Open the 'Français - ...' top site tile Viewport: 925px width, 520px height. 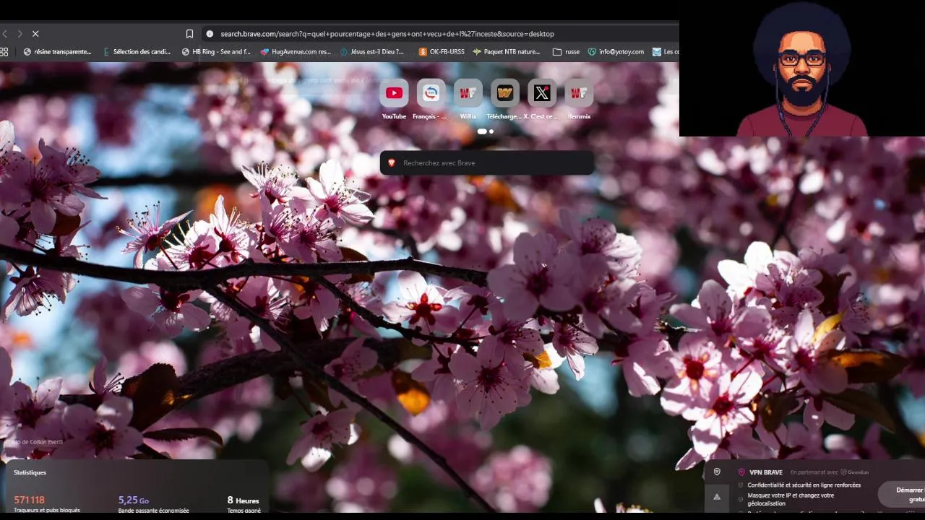click(x=431, y=100)
